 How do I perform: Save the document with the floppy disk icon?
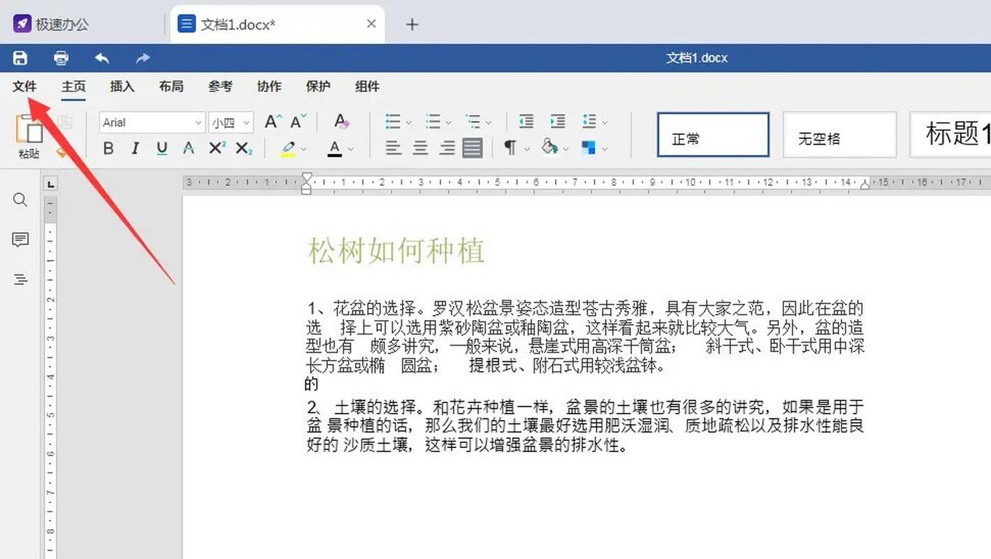click(20, 58)
